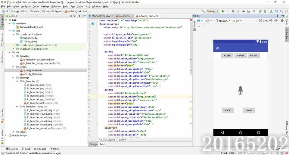Image resolution: width=289 pixels, height=155 pixels.
Task: Collapse the drawable folder
Action: (13, 56)
